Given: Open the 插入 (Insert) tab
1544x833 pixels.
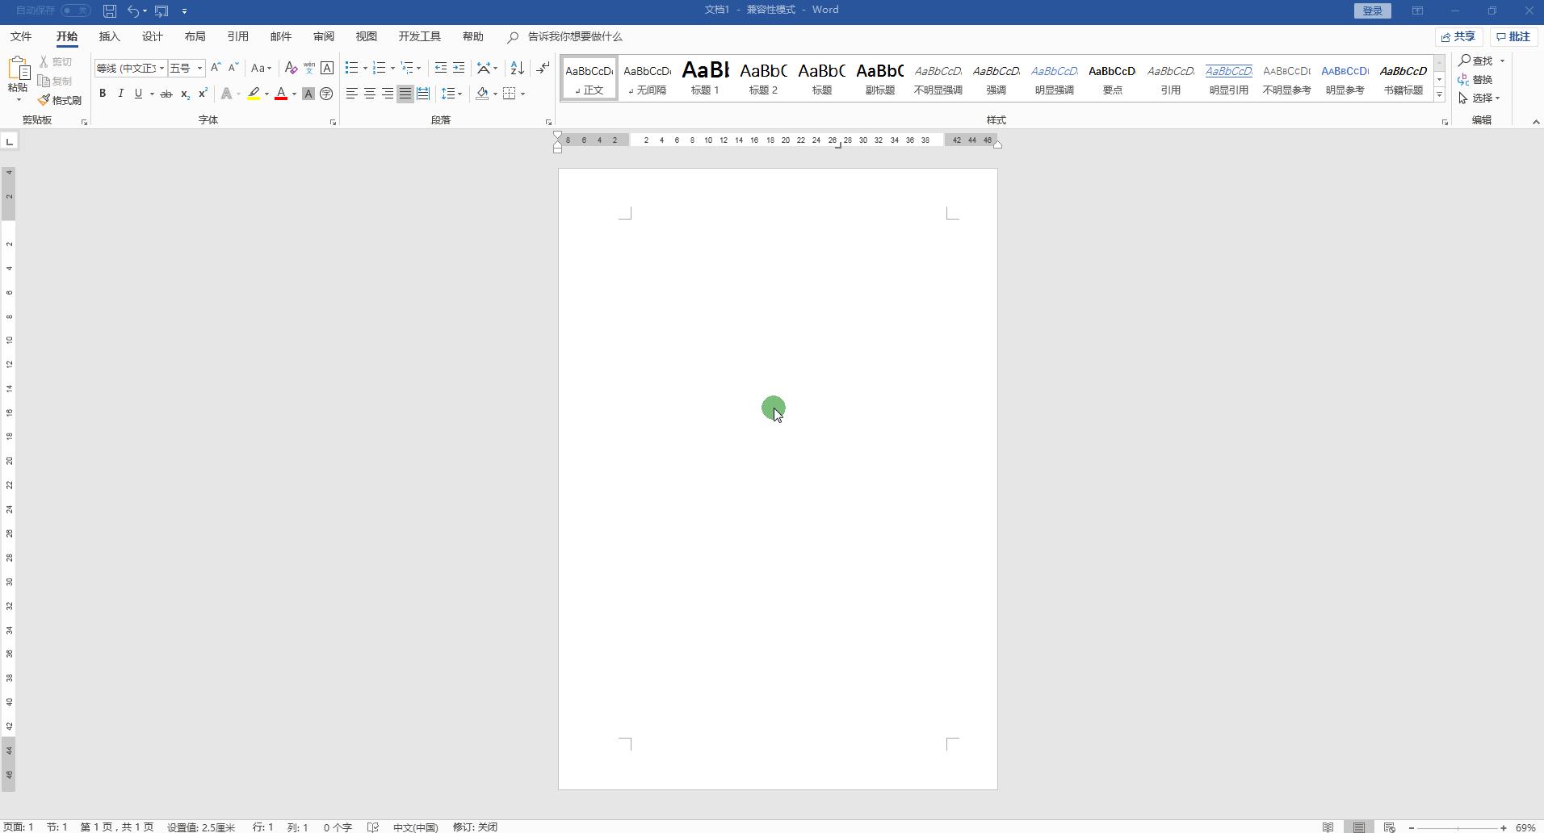Looking at the screenshot, I should tap(109, 36).
